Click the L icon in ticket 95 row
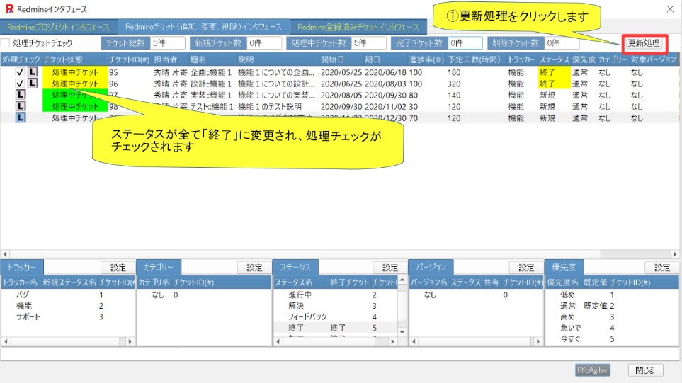Screen dimensions: 682x383 [33, 72]
